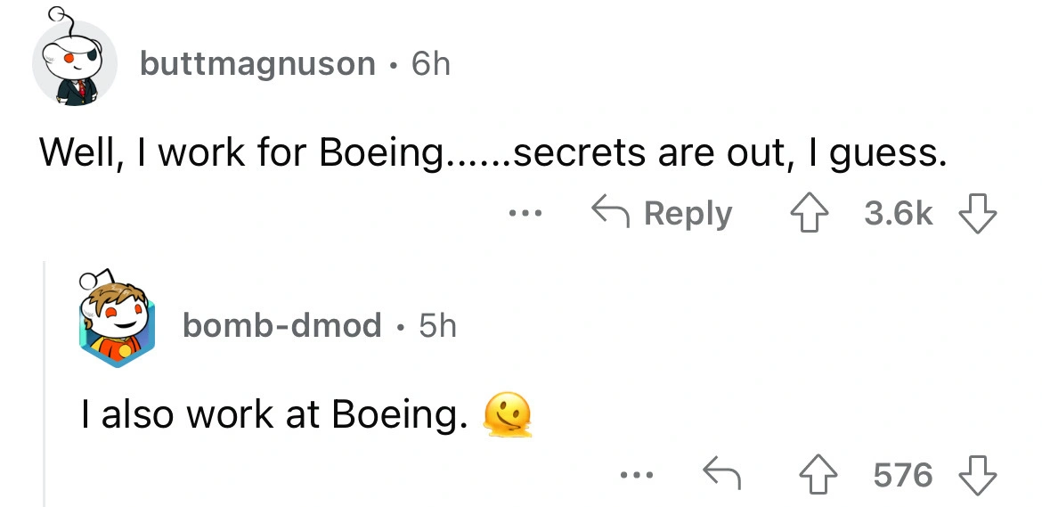This screenshot has height=507, width=1042.
Task: Click the 576 vote score
Action: click(x=902, y=475)
